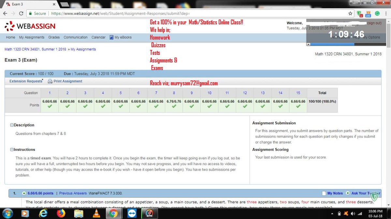Click the Ask Your Teacher link
Image resolution: width=391 pixels, height=219 pixels.
pyautogui.click(x=366, y=193)
